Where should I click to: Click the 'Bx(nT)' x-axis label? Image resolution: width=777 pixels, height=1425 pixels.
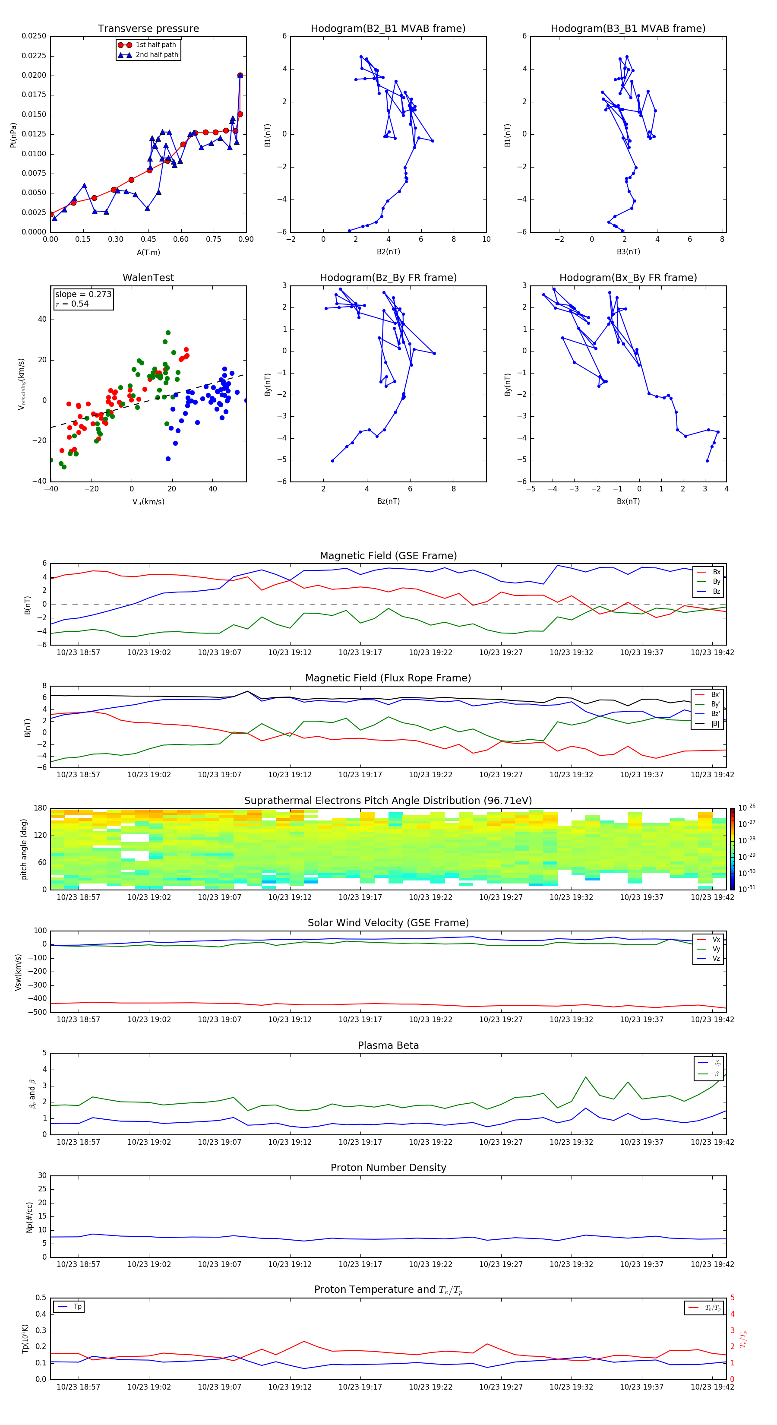tap(628, 501)
